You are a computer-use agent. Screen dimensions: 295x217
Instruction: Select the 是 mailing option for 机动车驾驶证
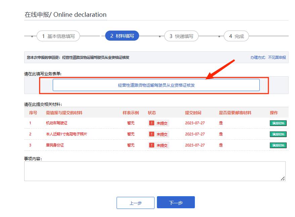click(221, 123)
